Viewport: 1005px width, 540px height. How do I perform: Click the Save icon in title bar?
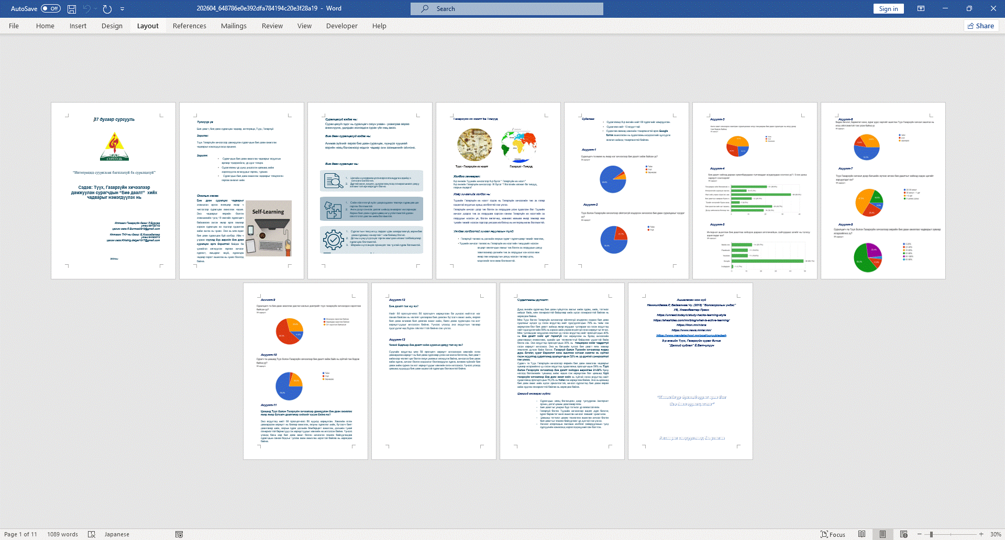[72, 9]
